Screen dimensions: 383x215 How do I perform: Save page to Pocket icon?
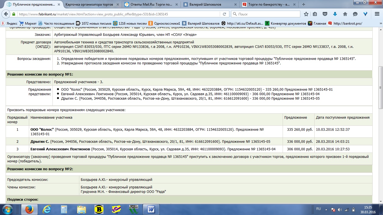[x=325, y=14]
